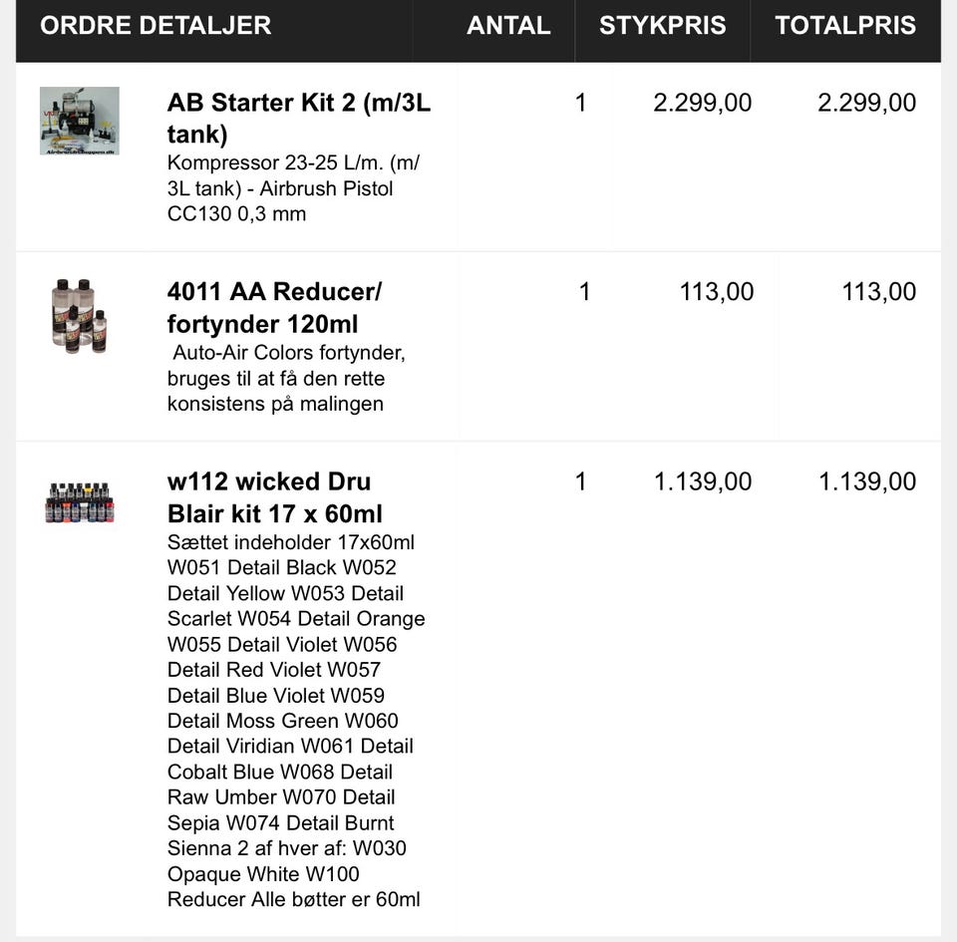Click the Kompressor 23-25 L/m description text

(294, 188)
